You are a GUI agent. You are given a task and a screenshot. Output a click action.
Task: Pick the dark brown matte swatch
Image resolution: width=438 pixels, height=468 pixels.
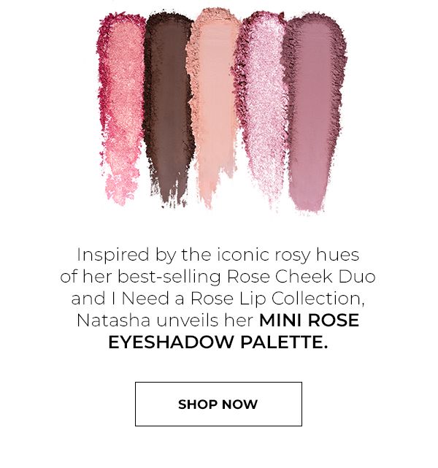169,107
